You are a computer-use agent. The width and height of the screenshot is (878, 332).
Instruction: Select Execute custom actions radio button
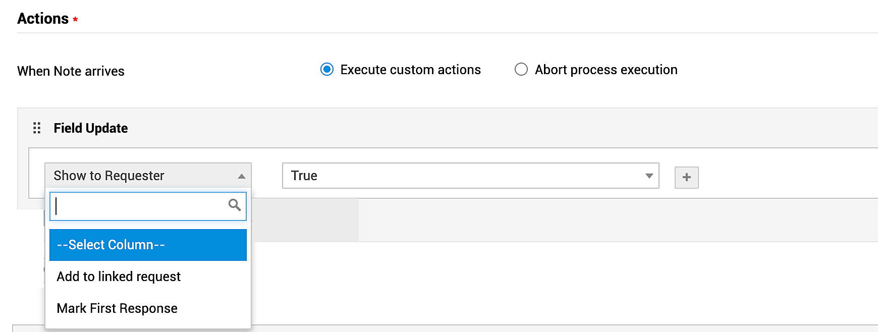[x=327, y=69]
